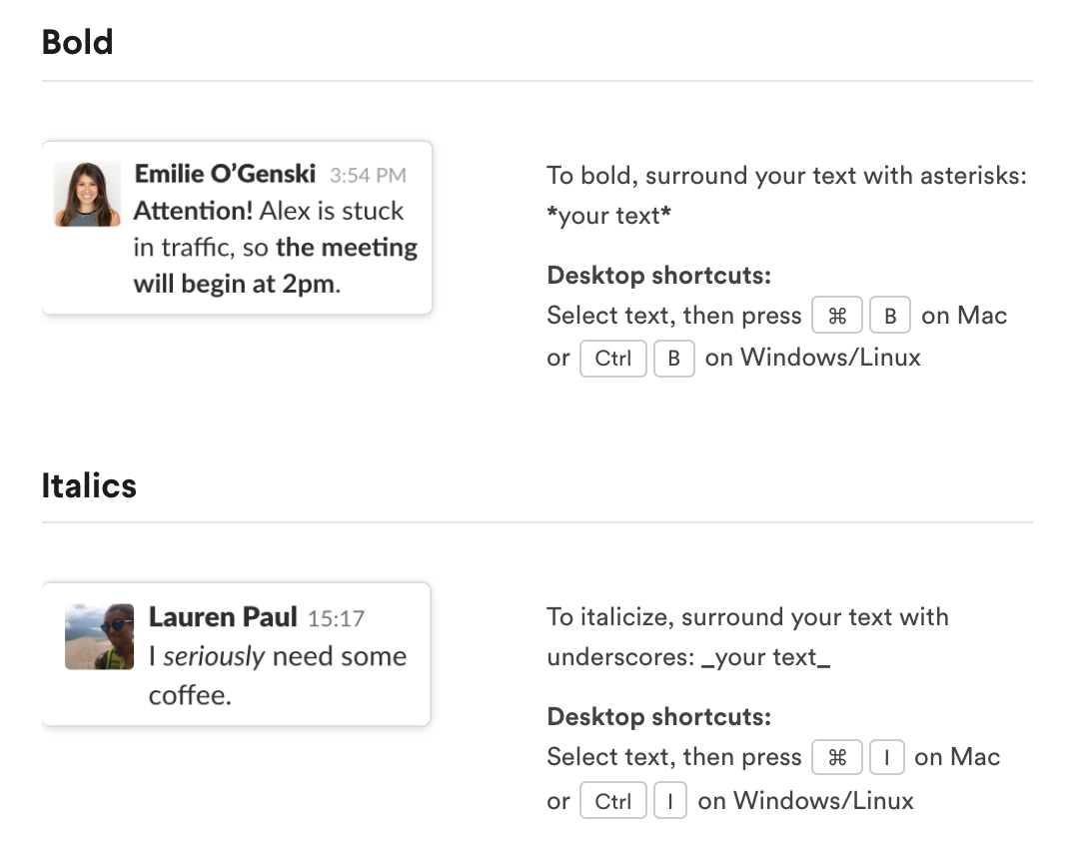Click the "*your text*" asterisk example

pyautogui.click(x=608, y=217)
